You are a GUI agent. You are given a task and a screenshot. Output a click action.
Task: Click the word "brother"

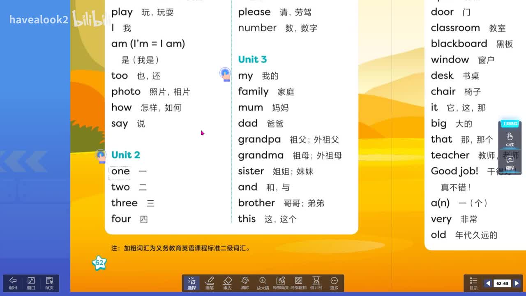tap(256, 203)
